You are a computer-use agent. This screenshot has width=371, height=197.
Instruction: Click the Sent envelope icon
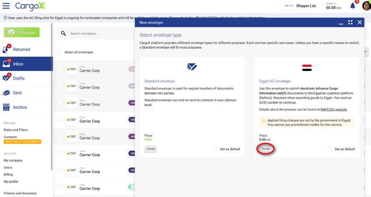(6, 93)
